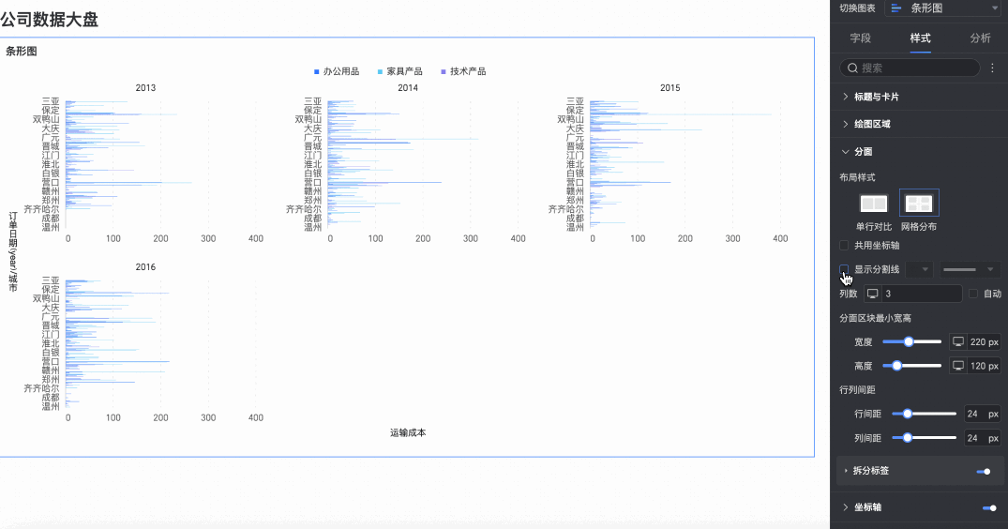Viewport: 1008px width, 529px height.
Task: Enable the 共用坐标轴 checkbox
Action: click(x=844, y=246)
